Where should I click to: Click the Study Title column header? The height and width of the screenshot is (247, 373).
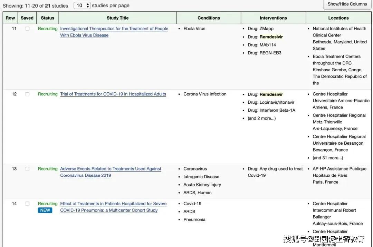click(x=117, y=18)
